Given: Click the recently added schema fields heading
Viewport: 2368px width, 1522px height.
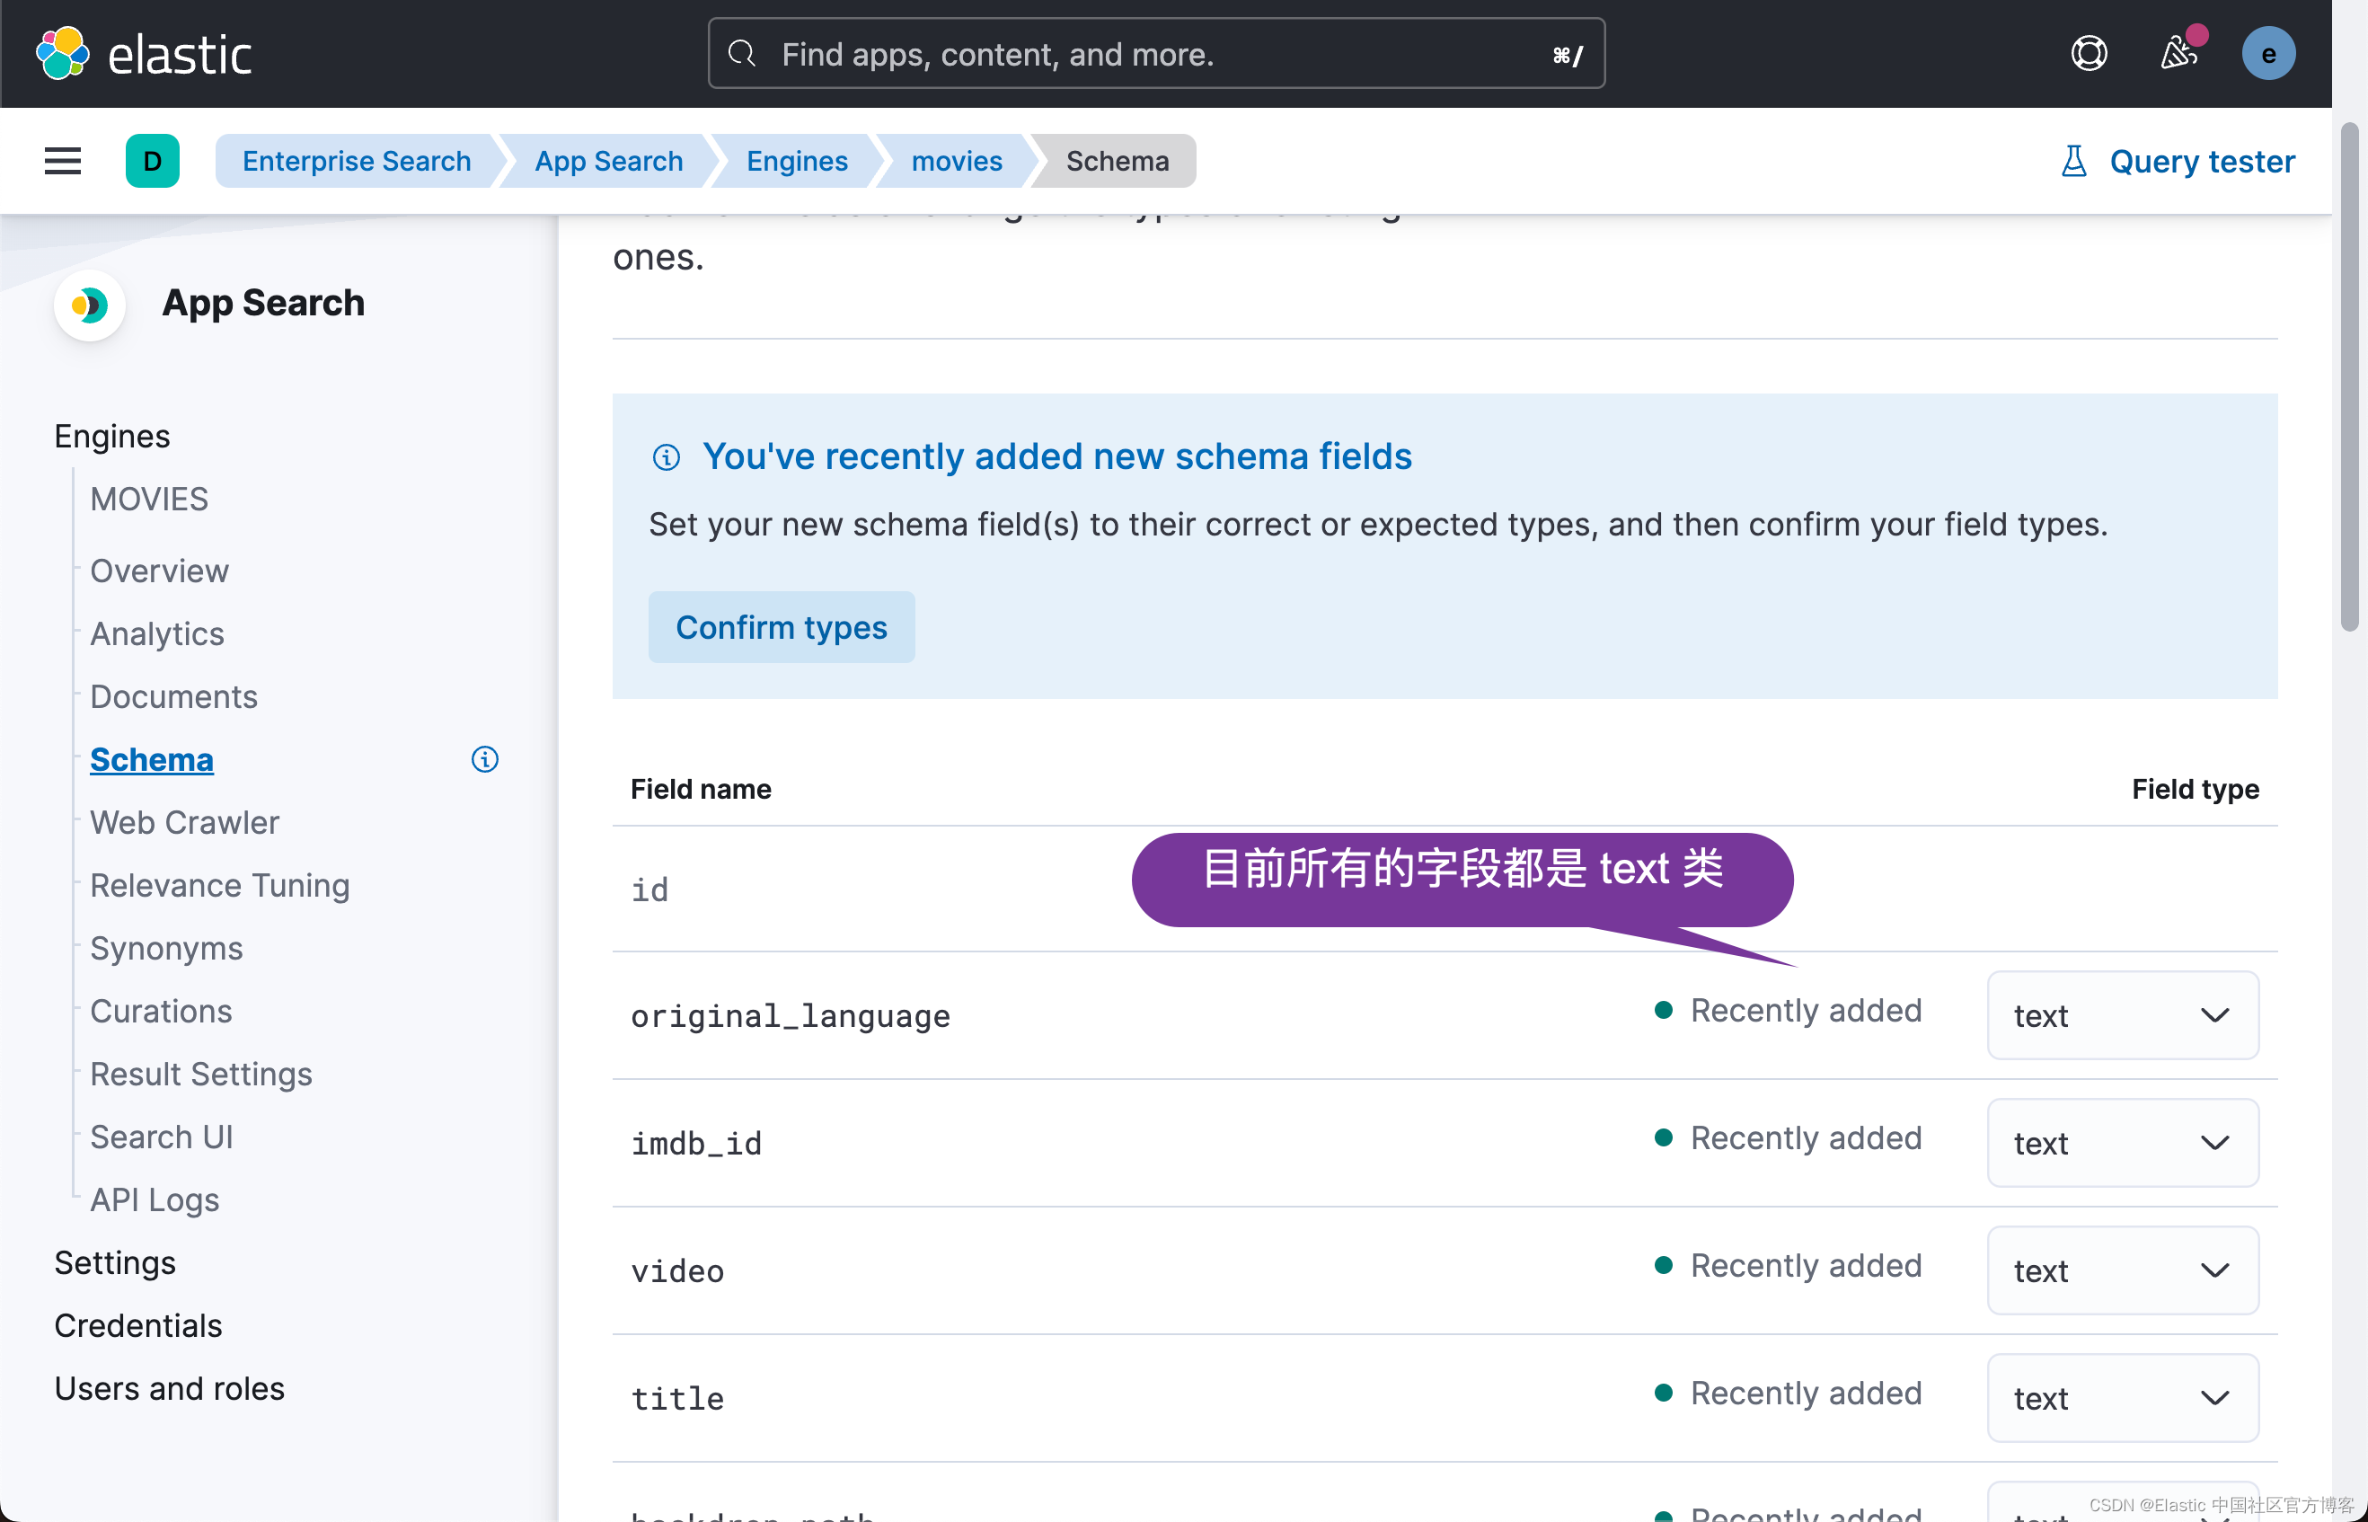Looking at the screenshot, I should (x=1057, y=456).
